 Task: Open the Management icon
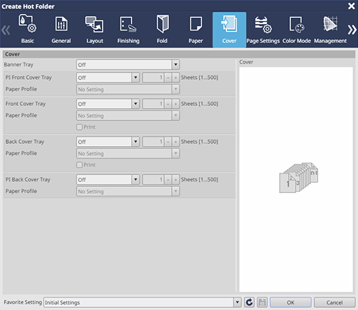point(330,30)
